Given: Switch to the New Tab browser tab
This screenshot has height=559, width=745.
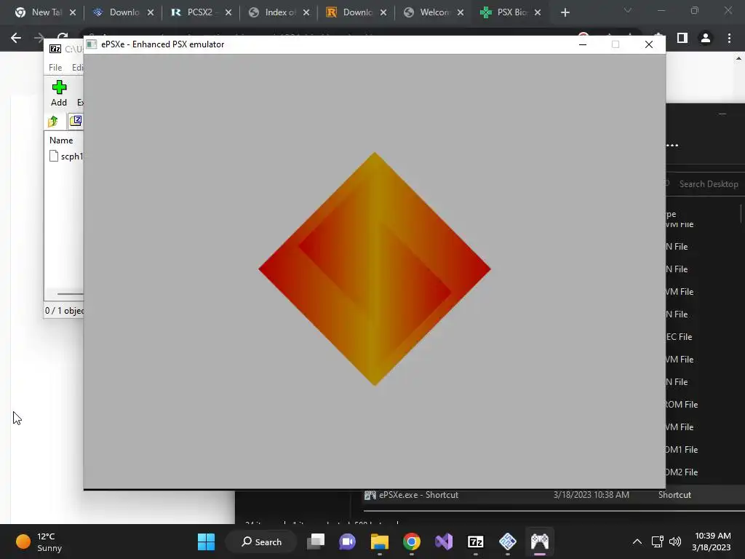Looking at the screenshot, I should pos(46,12).
